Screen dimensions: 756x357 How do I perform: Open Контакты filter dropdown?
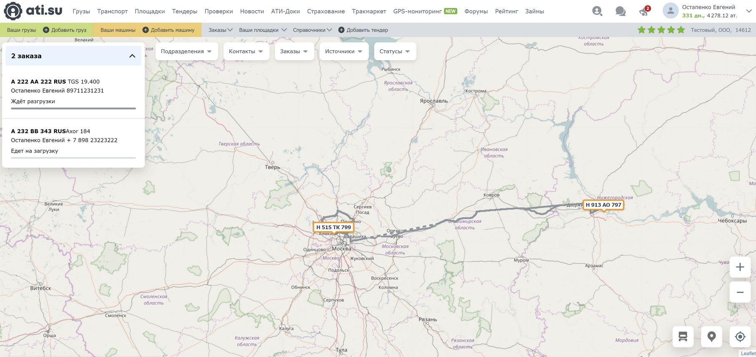click(x=246, y=51)
